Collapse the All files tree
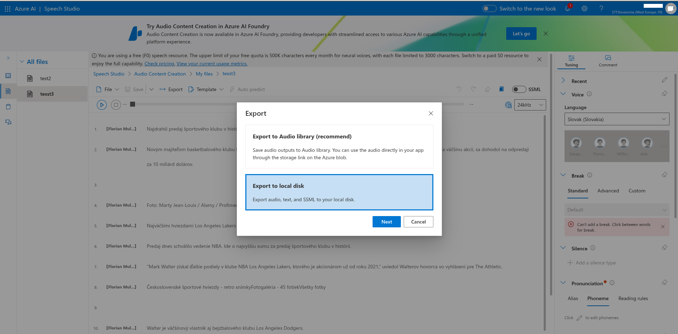678x334 pixels. [22, 62]
